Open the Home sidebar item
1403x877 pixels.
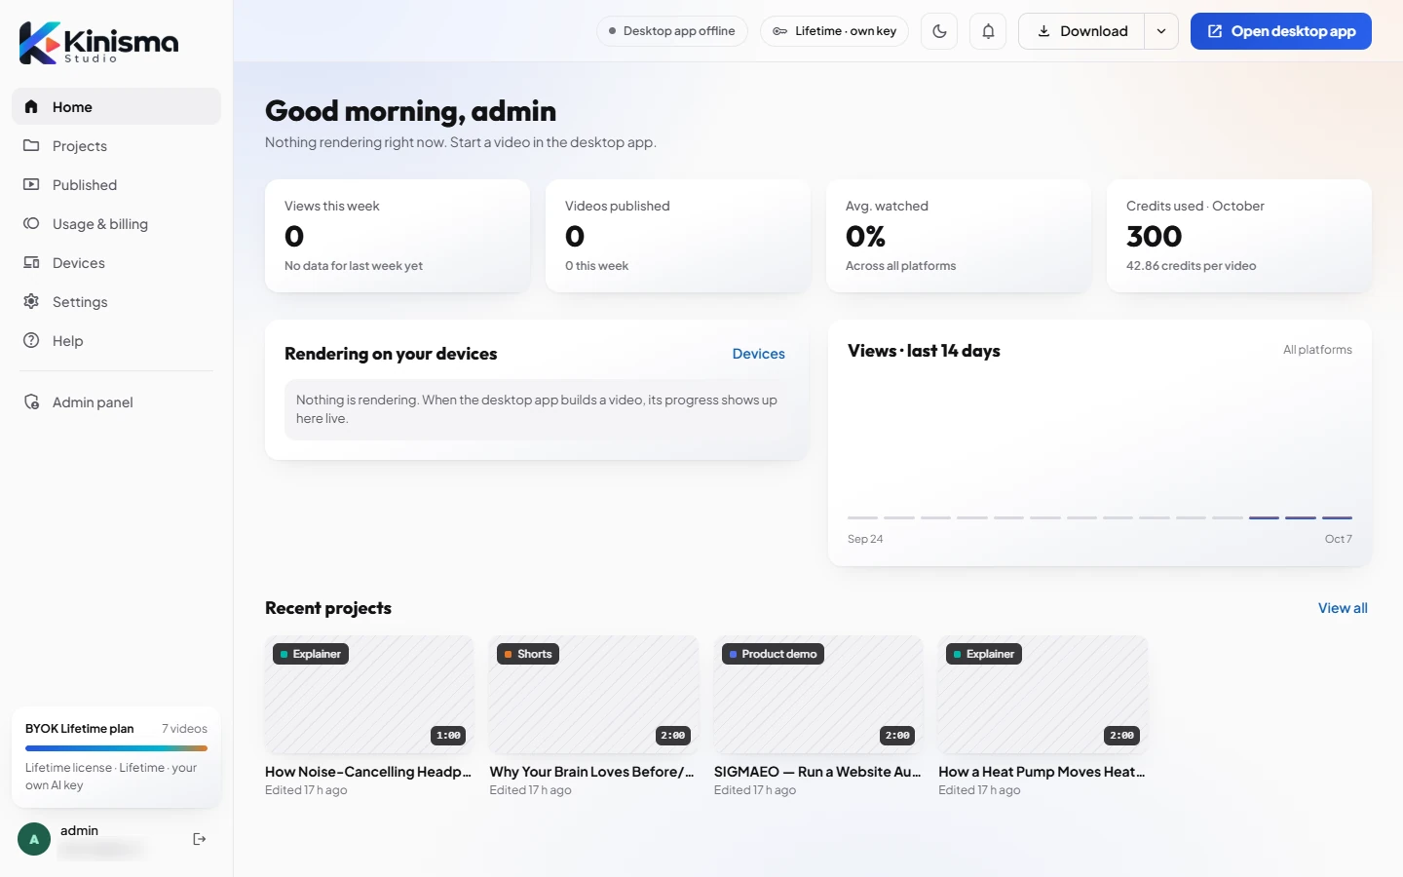[116, 107]
